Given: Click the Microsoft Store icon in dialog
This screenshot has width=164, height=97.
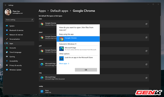Looking at the screenshot, I should [x=61, y=59].
